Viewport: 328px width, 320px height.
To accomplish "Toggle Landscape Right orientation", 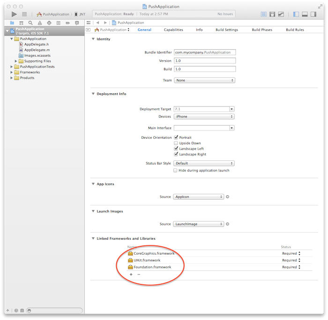I will coord(176,154).
